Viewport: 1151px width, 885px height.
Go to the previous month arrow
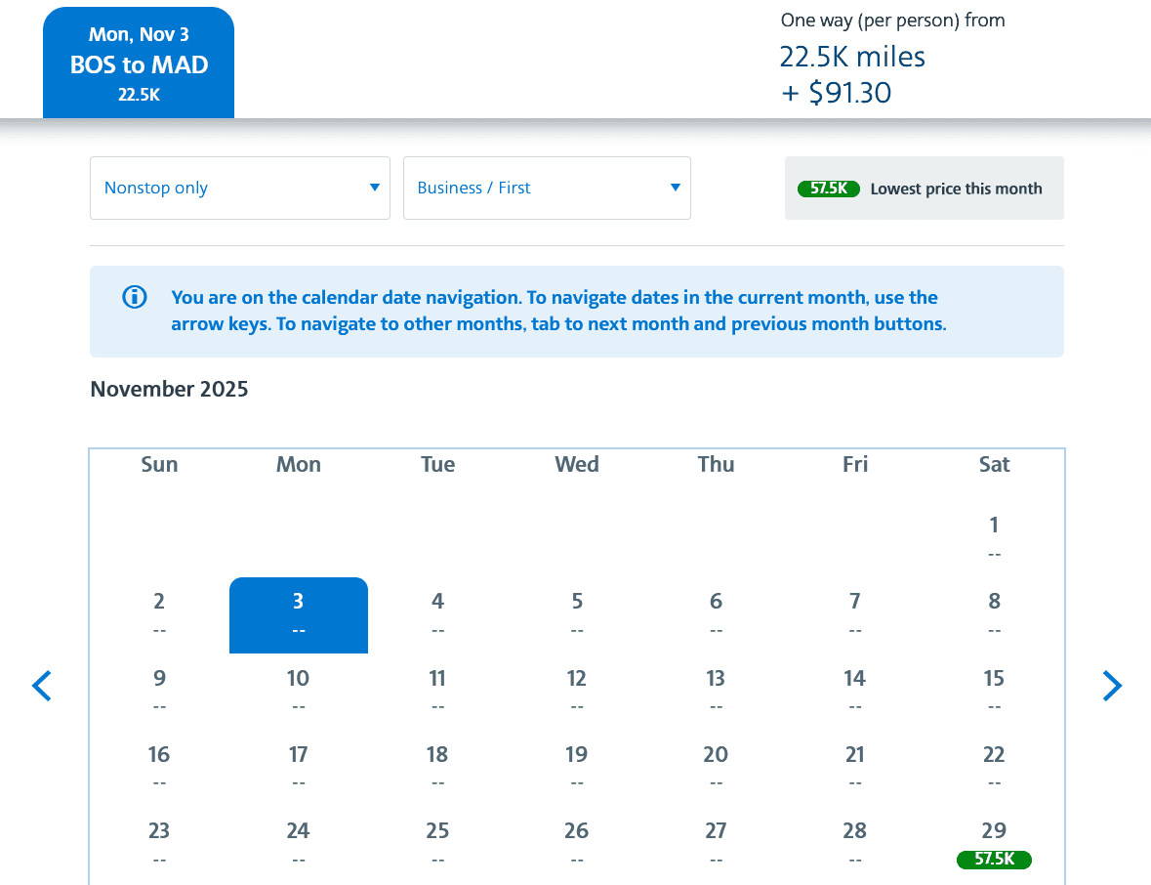click(x=41, y=687)
